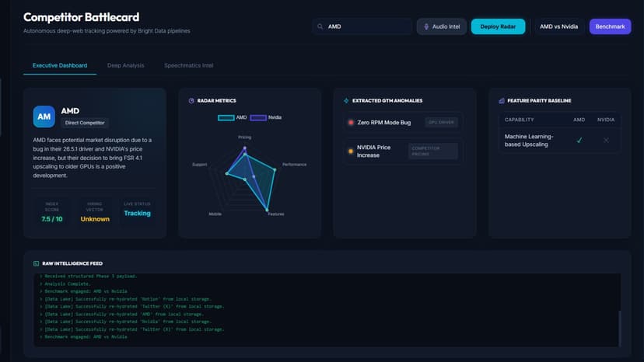Click the AMD column header in parity table
Viewport: 644px width, 362px height.
point(579,120)
